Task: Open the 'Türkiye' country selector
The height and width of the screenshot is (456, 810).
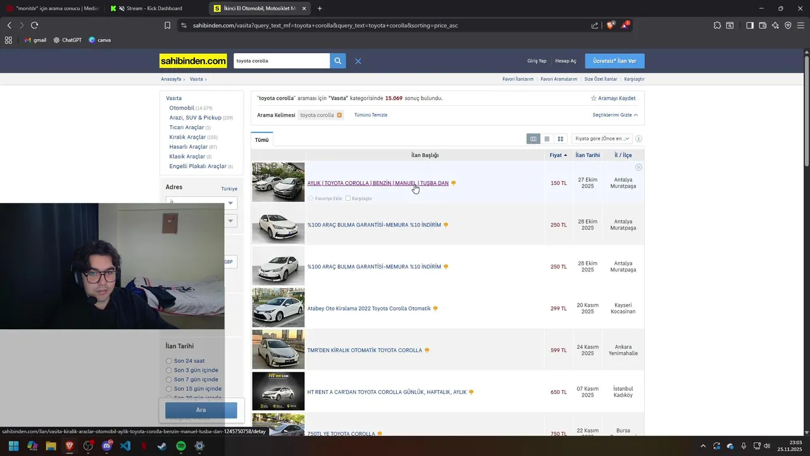Action: pyautogui.click(x=229, y=189)
